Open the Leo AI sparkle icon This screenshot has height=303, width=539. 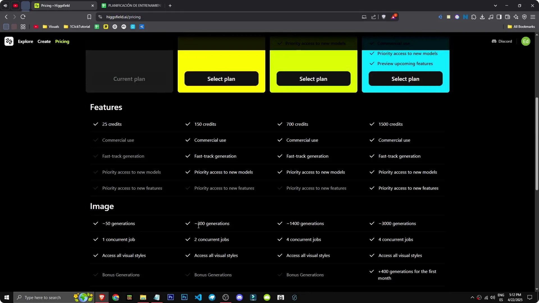point(516,17)
